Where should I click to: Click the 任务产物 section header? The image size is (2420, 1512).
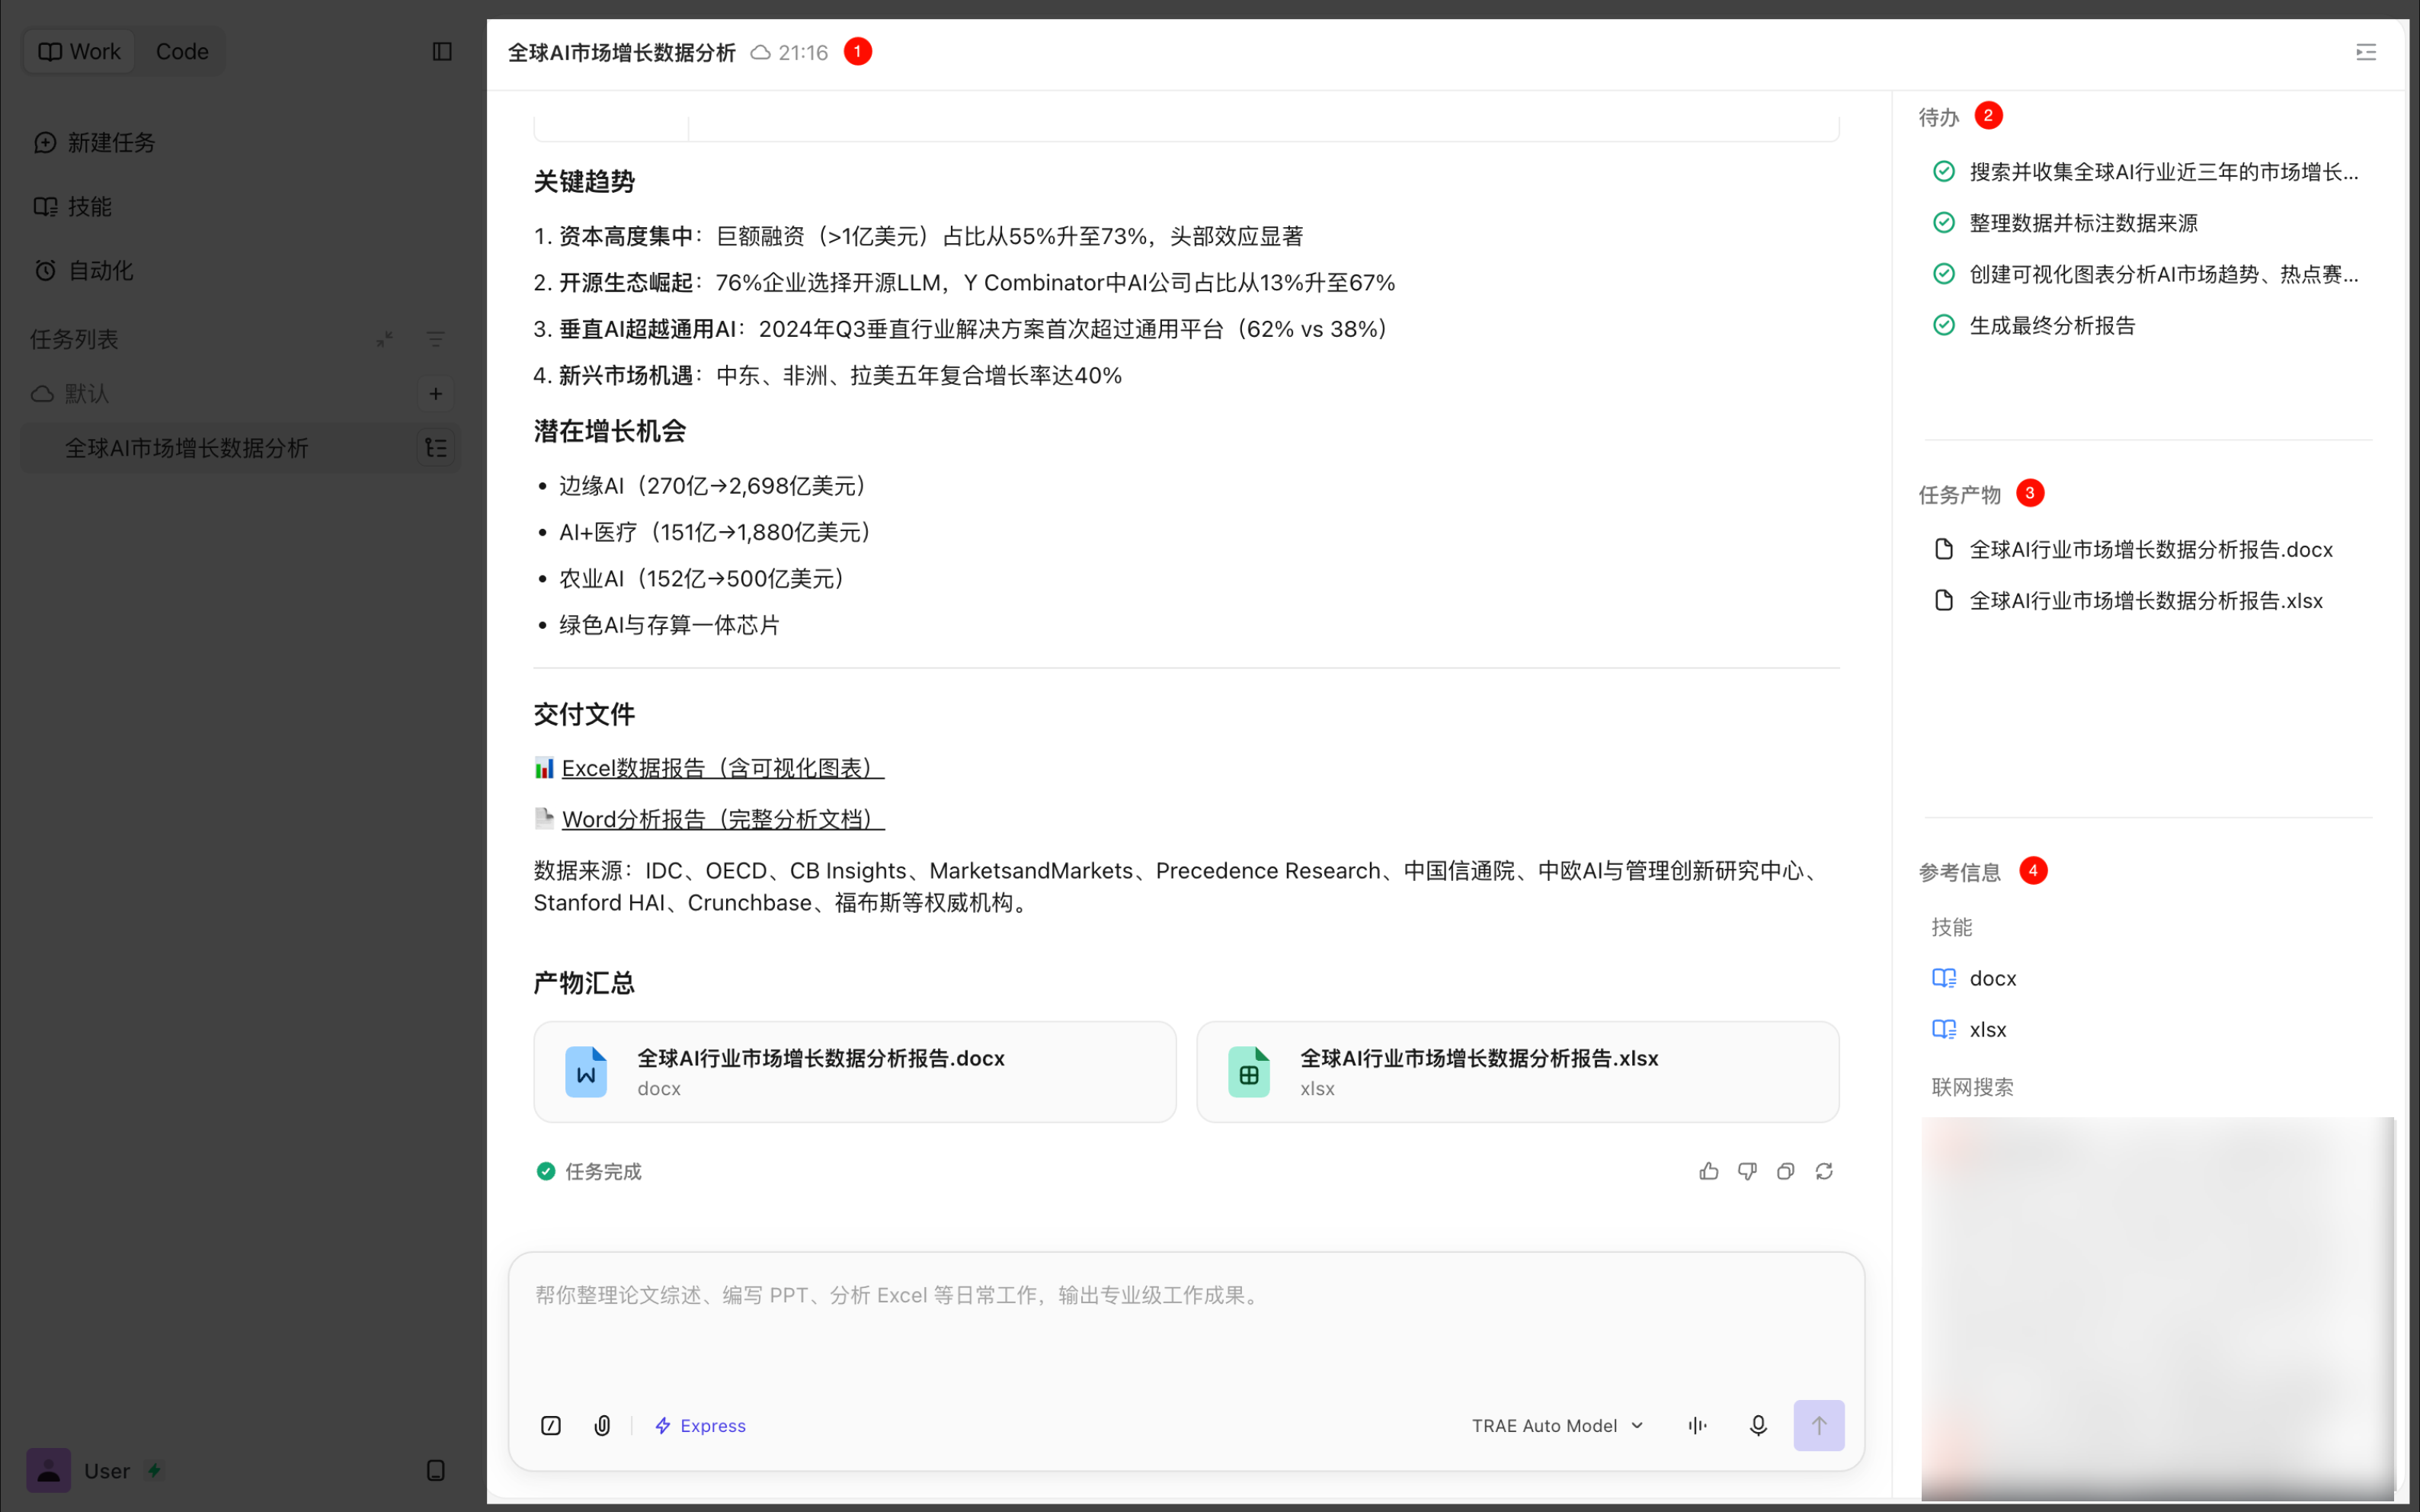click(x=1959, y=495)
